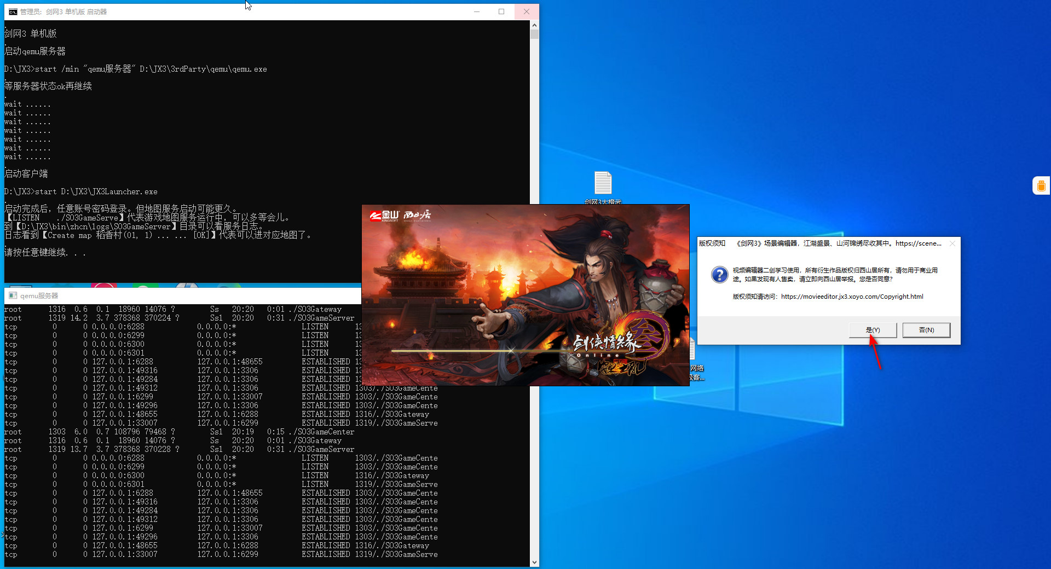Viewport: 1051px width, 569px height.
Task: Click the 版权须知 title text of dialog
Action: point(712,243)
